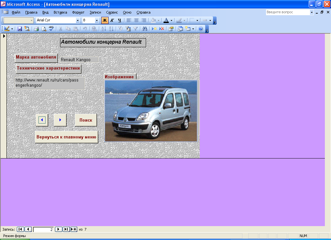Click the renault.ru URL text field
This screenshot has height=240, width=331.
[x=50, y=83]
